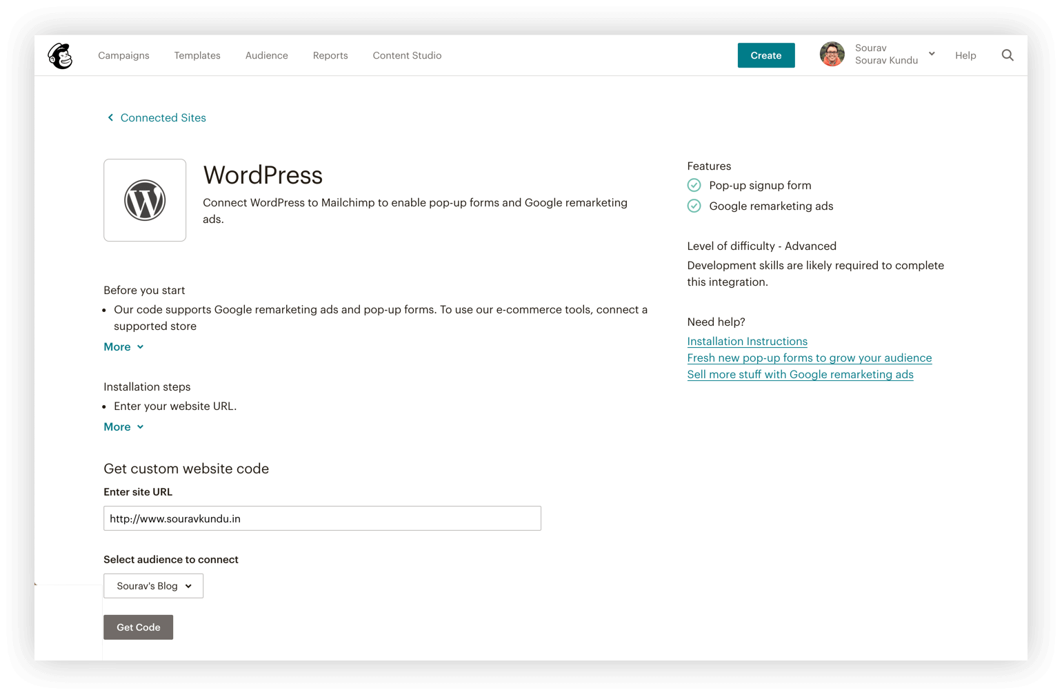Click the back chevron beside Connected Sites
The width and height of the screenshot is (1062, 695).
[x=110, y=118]
